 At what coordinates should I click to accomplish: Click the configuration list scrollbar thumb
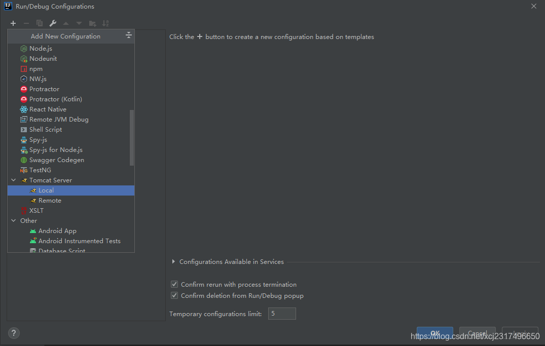click(x=132, y=138)
